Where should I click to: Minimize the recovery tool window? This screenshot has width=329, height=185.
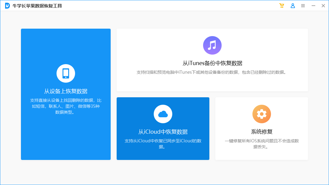click(313, 6)
